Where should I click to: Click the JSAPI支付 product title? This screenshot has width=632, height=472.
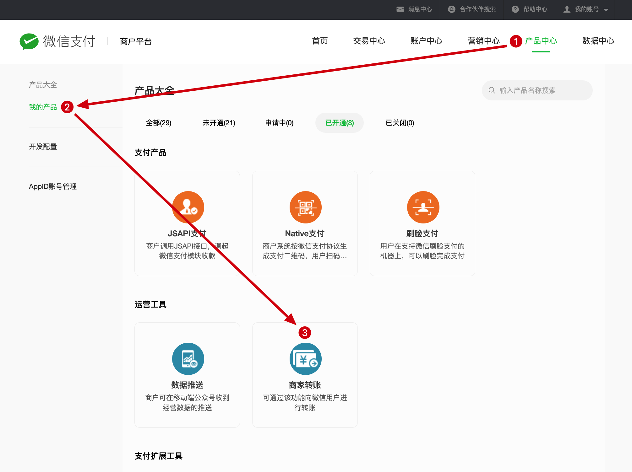187,233
